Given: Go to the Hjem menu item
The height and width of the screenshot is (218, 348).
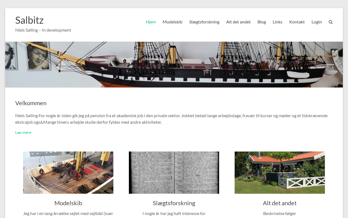Looking at the screenshot, I should click(x=151, y=22).
